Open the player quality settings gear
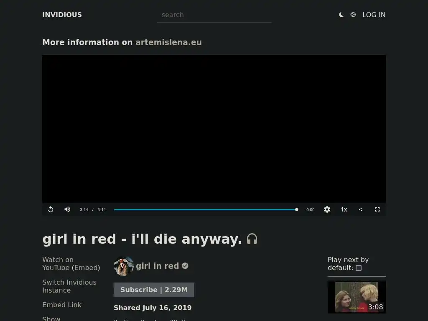Viewport: 428px width, 321px height. click(327, 209)
